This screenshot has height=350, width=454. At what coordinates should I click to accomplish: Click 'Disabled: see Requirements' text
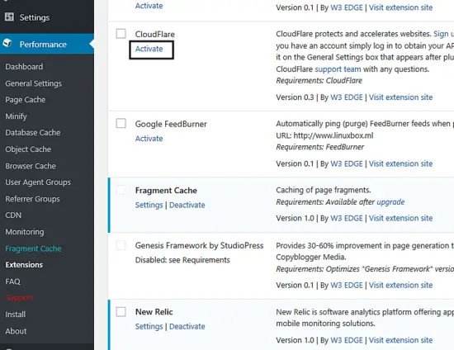(x=182, y=260)
